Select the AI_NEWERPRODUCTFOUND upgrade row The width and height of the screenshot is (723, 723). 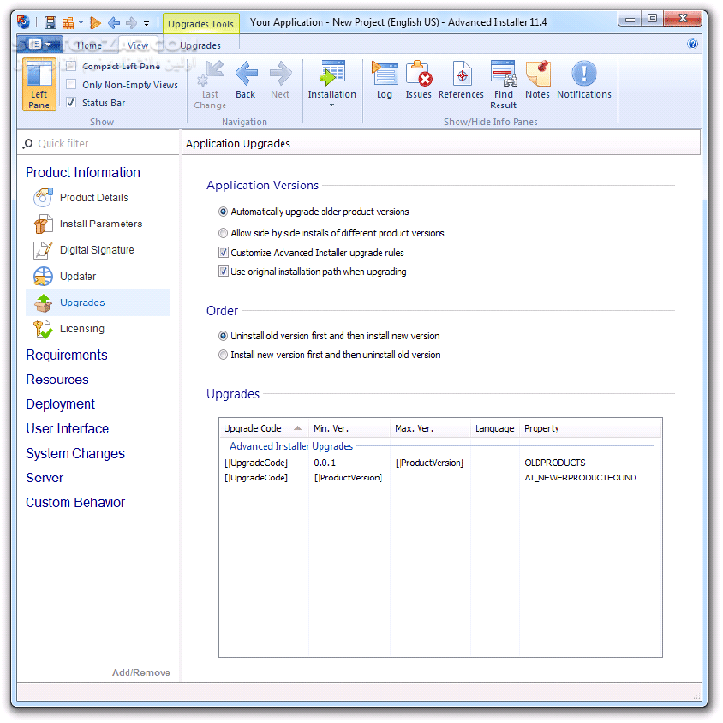440,478
